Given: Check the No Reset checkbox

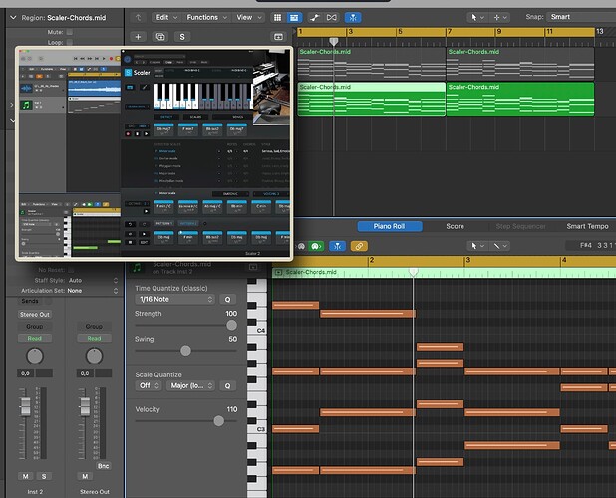Looking at the screenshot, I should (71, 270).
